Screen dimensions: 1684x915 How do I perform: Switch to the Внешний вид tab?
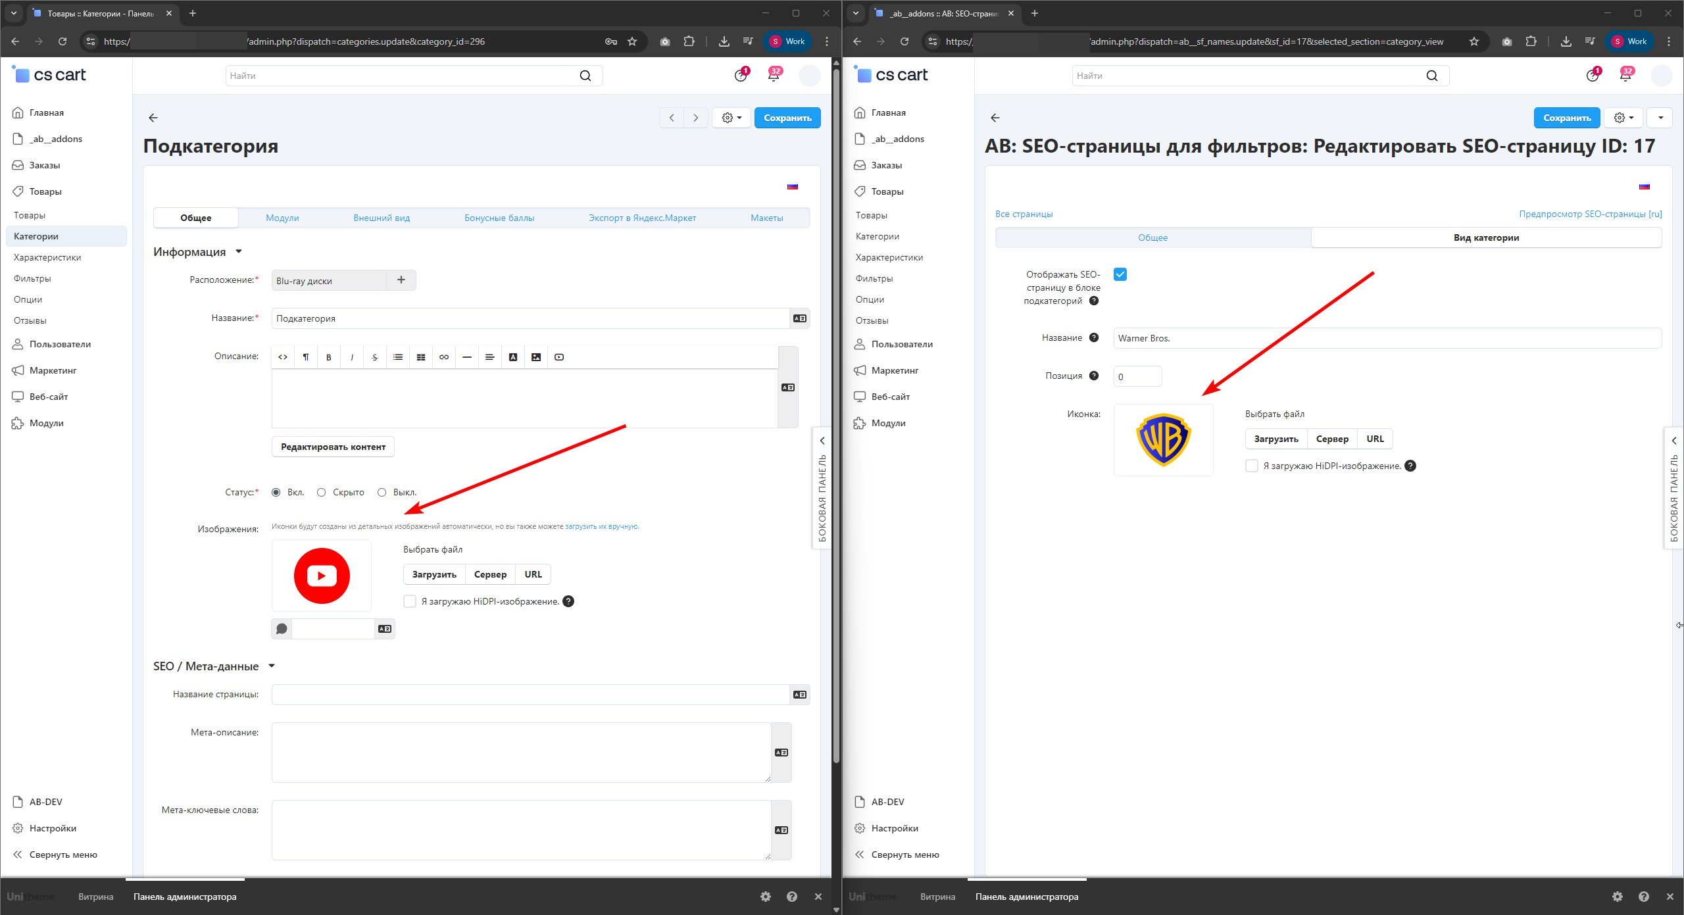[x=382, y=218]
